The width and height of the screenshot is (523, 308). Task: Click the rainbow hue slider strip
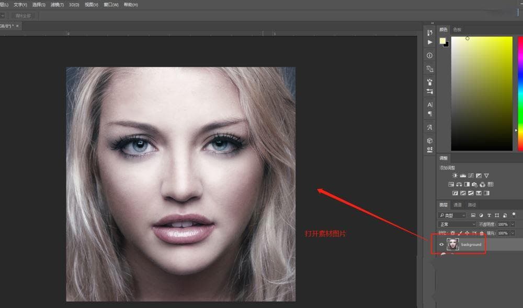[520, 93]
